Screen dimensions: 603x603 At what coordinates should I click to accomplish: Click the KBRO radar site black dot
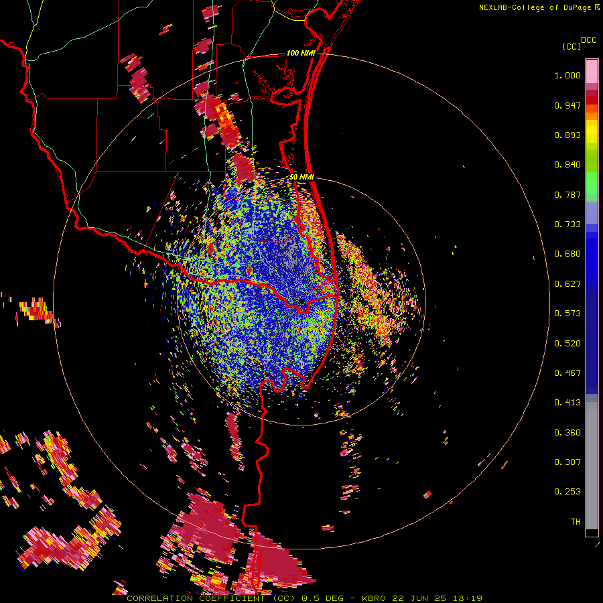(301, 301)
